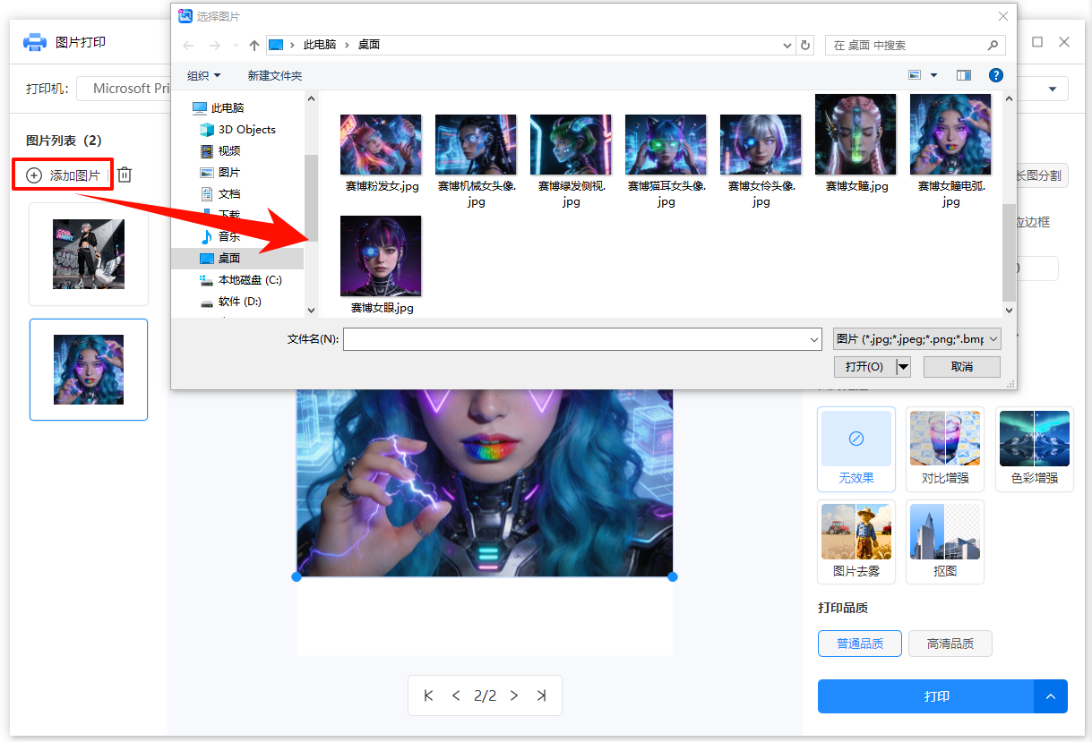Apply the 对比增强 contrast enhancement effect
1092x742 pixels.
944,448
